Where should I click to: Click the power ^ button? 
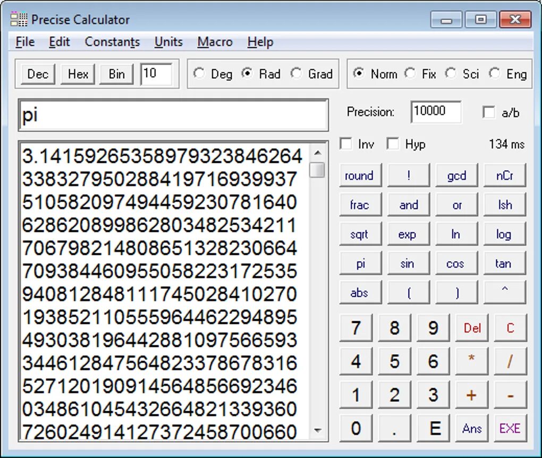(x=505, y=293)
